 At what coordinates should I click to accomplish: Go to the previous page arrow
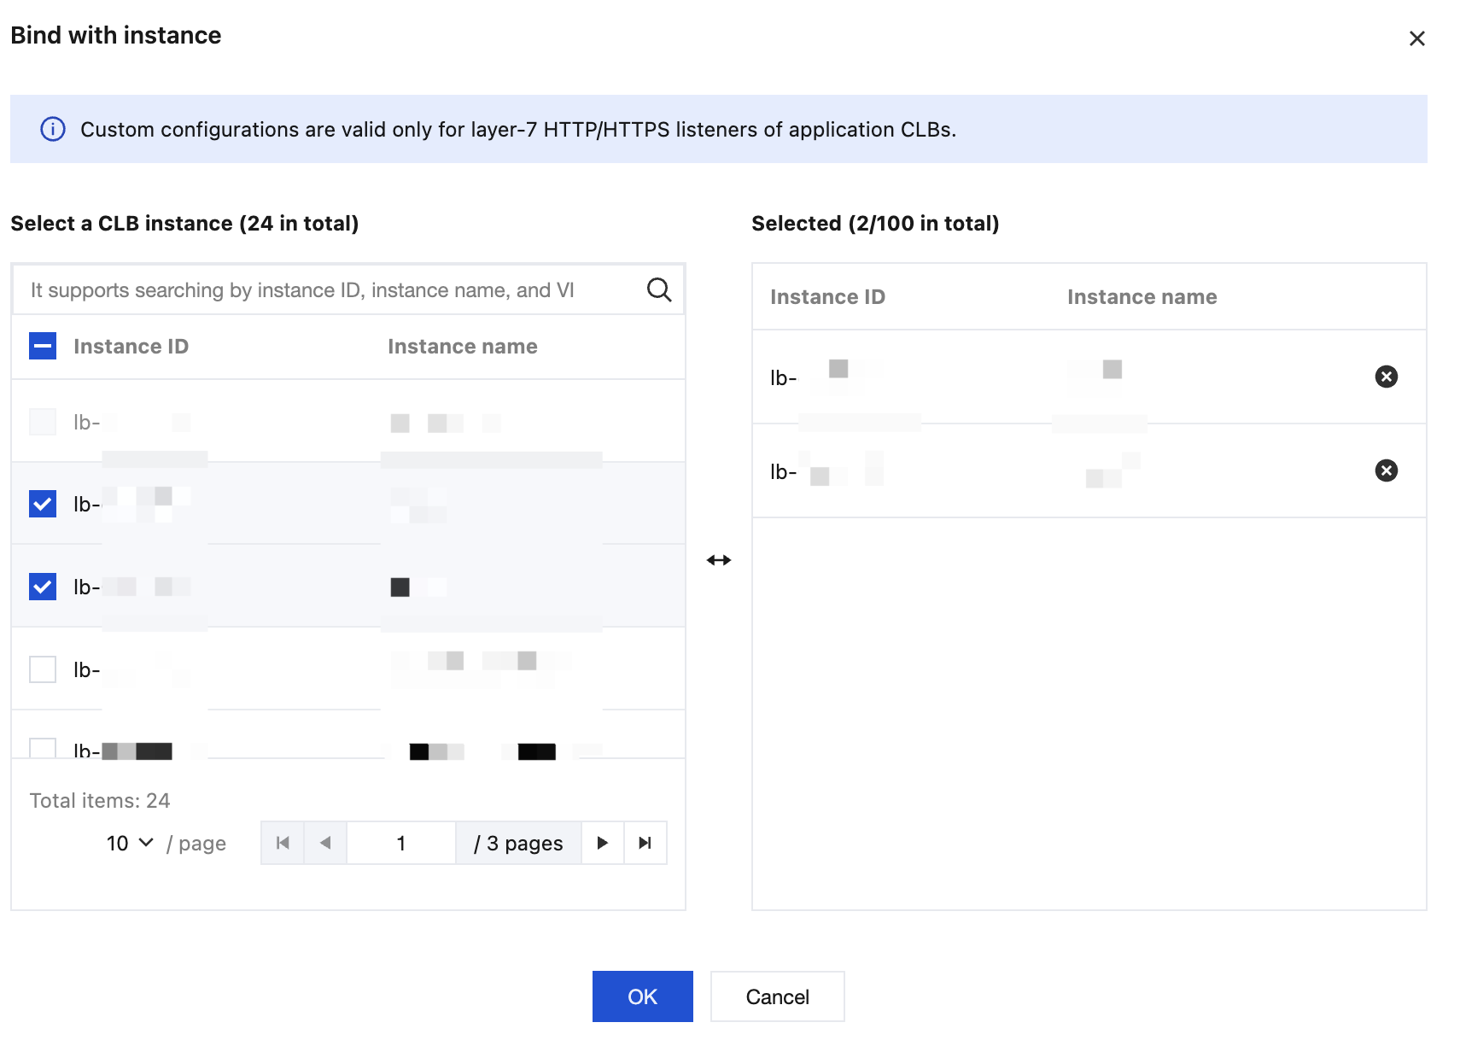(x=325, y=843)
